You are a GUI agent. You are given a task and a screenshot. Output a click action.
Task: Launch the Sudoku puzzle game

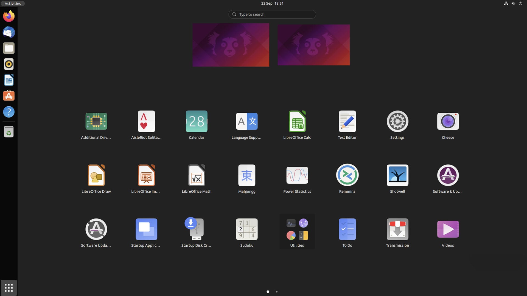tap(246, 229)
